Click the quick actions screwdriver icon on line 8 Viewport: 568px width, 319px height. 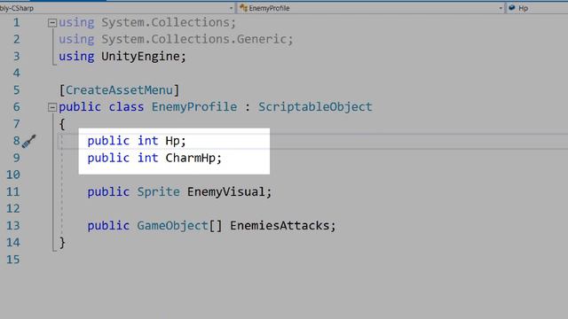pos(28,141)
